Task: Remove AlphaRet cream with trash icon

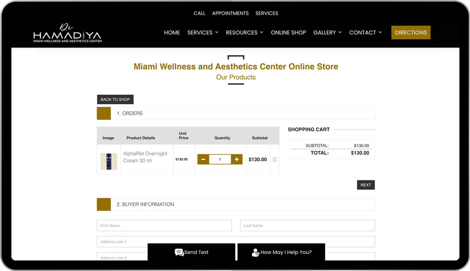Action: (274, 159)
